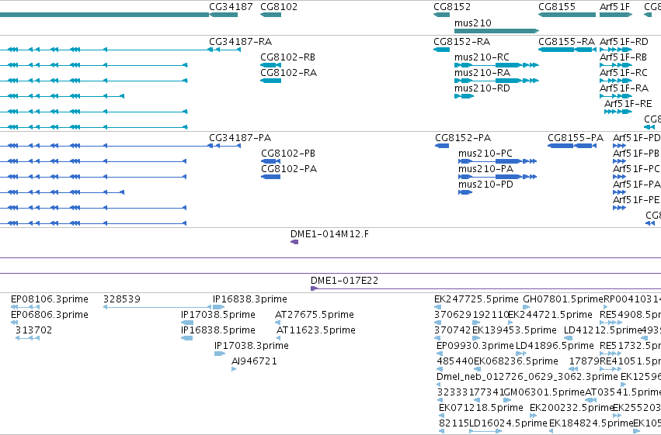
Task: Select the LD41212.5prime EST label
Action: point(603,330)
